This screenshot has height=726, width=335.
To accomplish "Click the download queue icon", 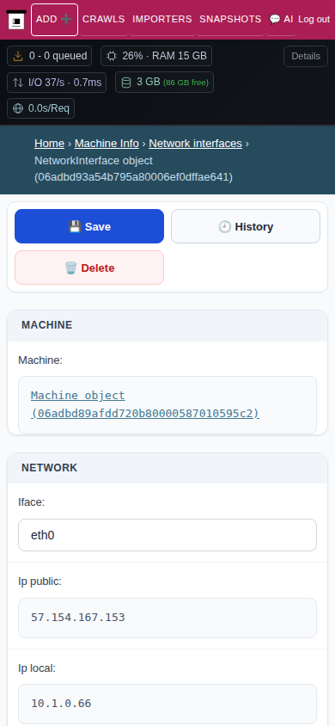I will tap(17, 56).
